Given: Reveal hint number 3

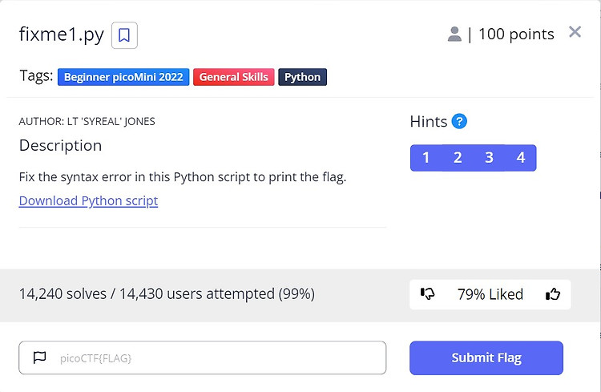Looking at the screenshot, I should (489, 158).
